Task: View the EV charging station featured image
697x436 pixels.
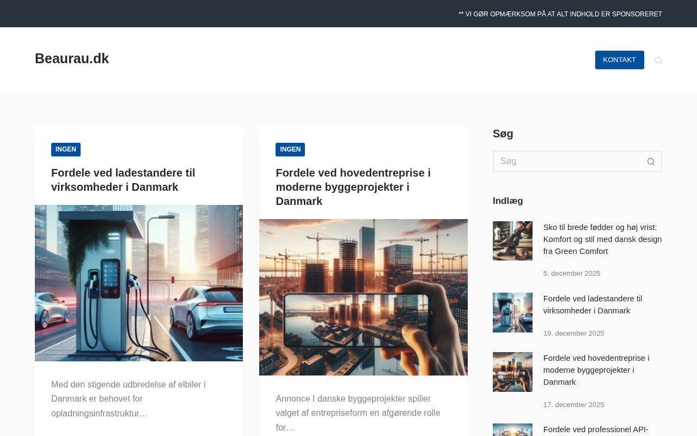Action: pyautogui.click(x=139, y=283)
